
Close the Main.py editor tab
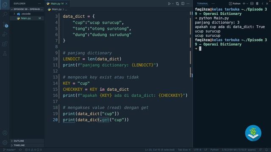[x=66, y=4]
